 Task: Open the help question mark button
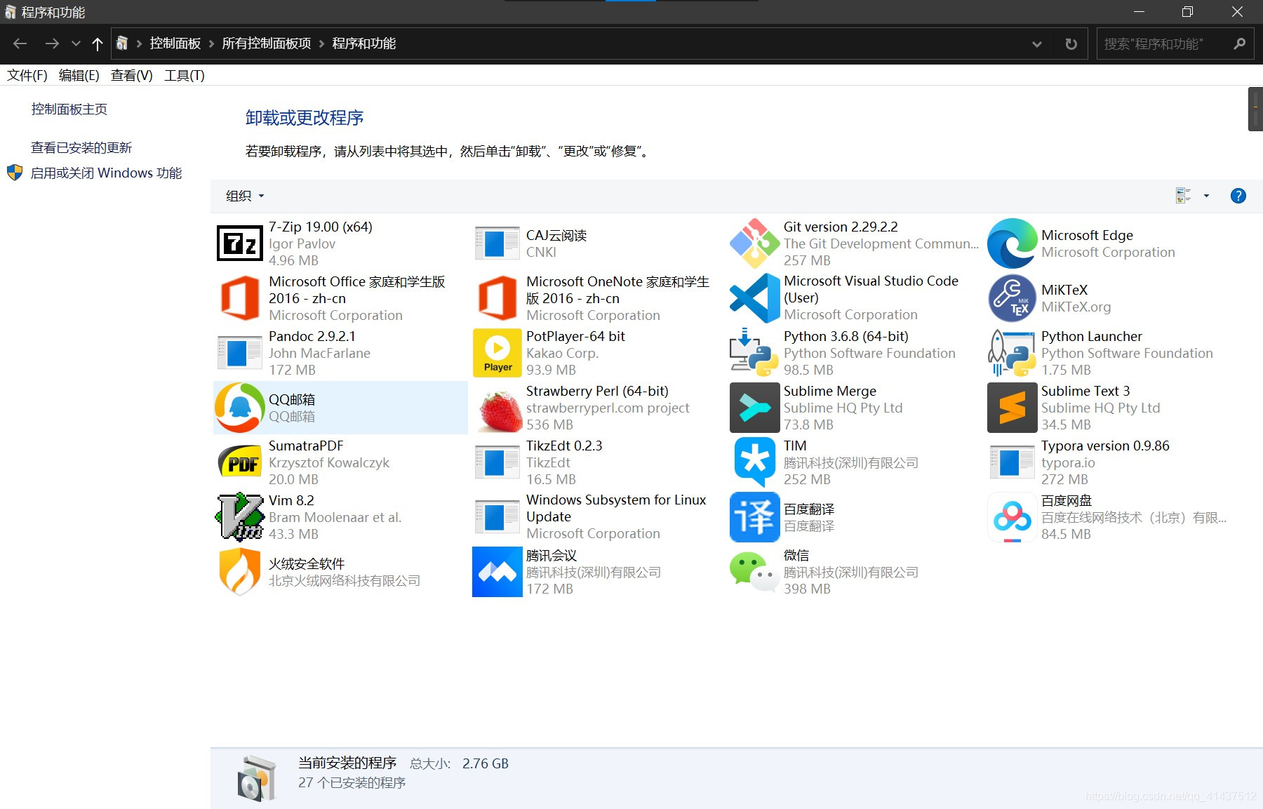(1238, 196)
